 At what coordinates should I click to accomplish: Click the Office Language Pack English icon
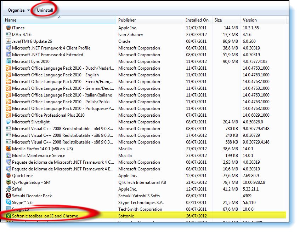9,75
